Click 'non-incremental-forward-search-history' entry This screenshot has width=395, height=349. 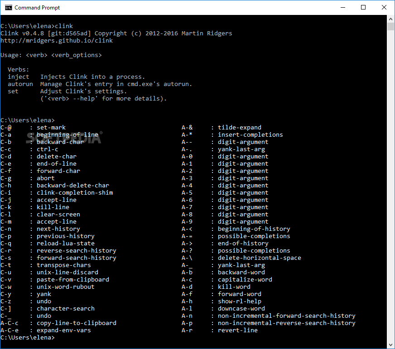pos(287,316)
